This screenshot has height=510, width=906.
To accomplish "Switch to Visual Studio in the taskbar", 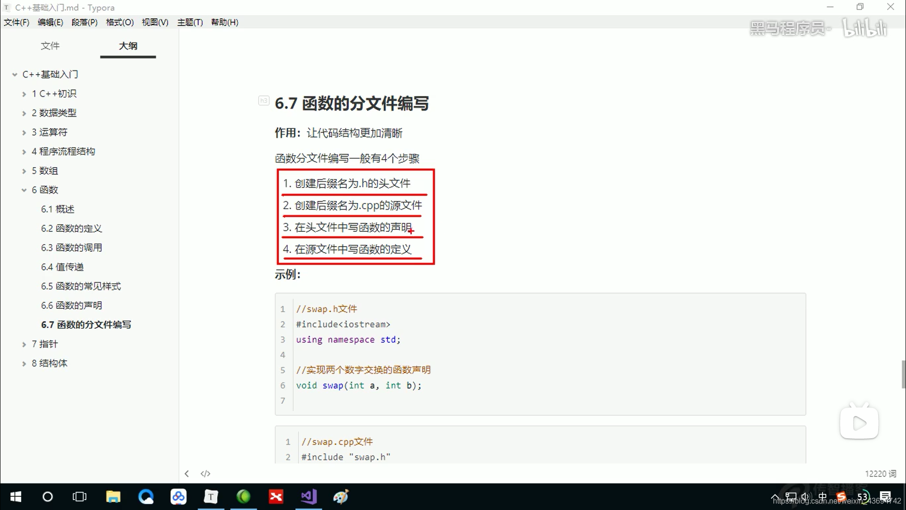I will (309, 496).
